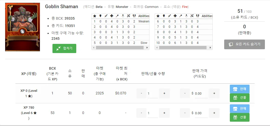Viewport: 270px width, 126px height.
Task: Click the star level icon in left stats header
Action: 94,16
